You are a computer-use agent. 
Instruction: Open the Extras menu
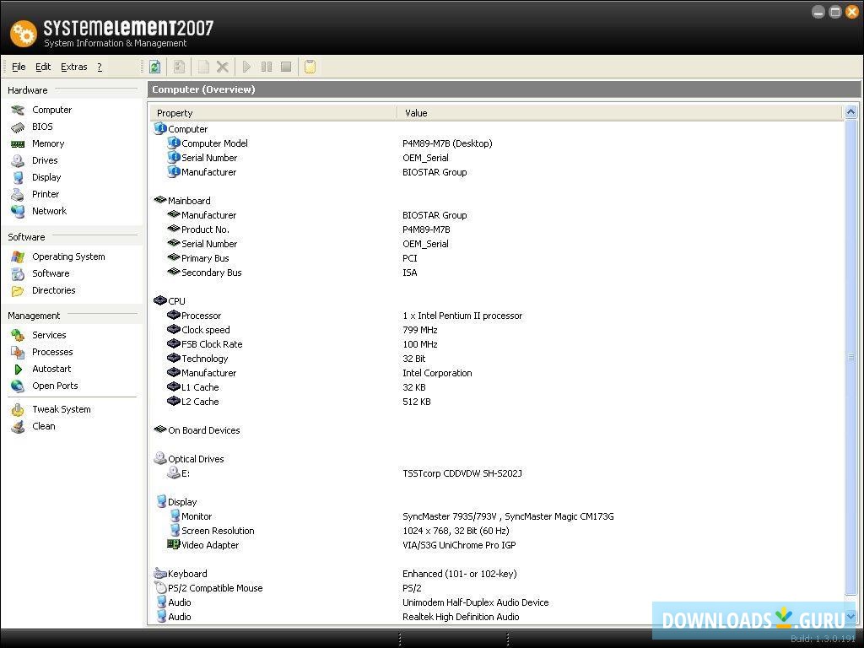tap(74, 67)
